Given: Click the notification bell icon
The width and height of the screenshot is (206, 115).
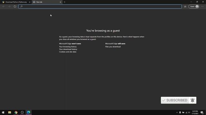Looking at the screenshot, I should click(x=192, y=100).
